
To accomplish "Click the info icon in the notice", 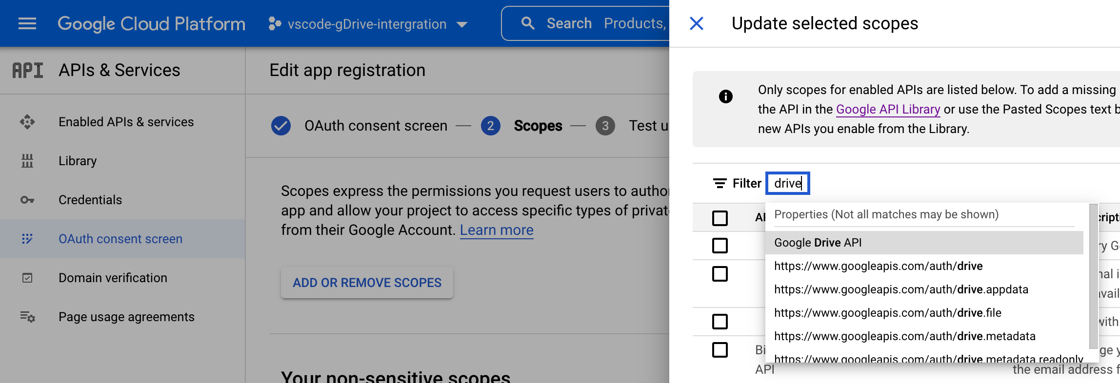I will click(726, 96).
